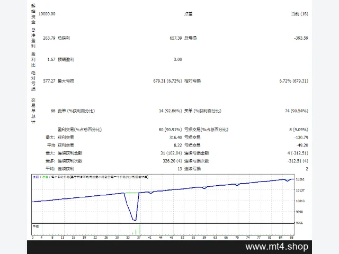
Task: Select largest profit trade value 316.40
Action: 175,138
